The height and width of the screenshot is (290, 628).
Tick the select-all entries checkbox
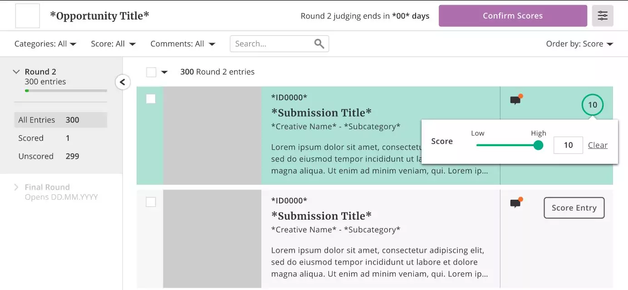click(151, 72)
